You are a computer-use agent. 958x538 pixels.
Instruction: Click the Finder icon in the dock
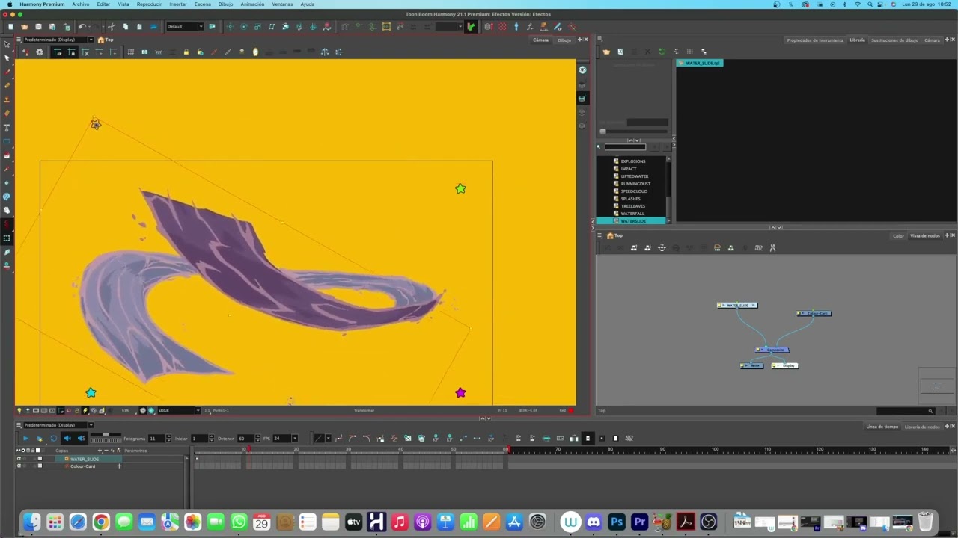coord(31,522)
